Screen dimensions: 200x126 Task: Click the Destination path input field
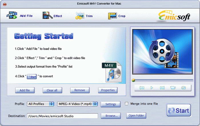pos(63,116)
